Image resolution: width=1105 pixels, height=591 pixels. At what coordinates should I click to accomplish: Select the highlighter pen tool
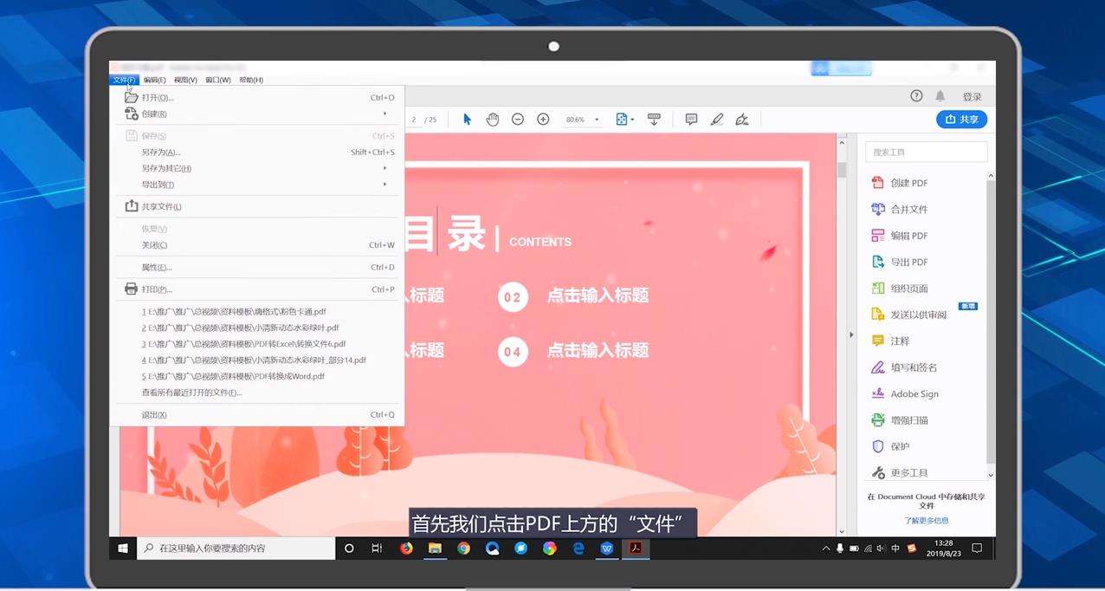pyautogui.click(x=717, y=120)
